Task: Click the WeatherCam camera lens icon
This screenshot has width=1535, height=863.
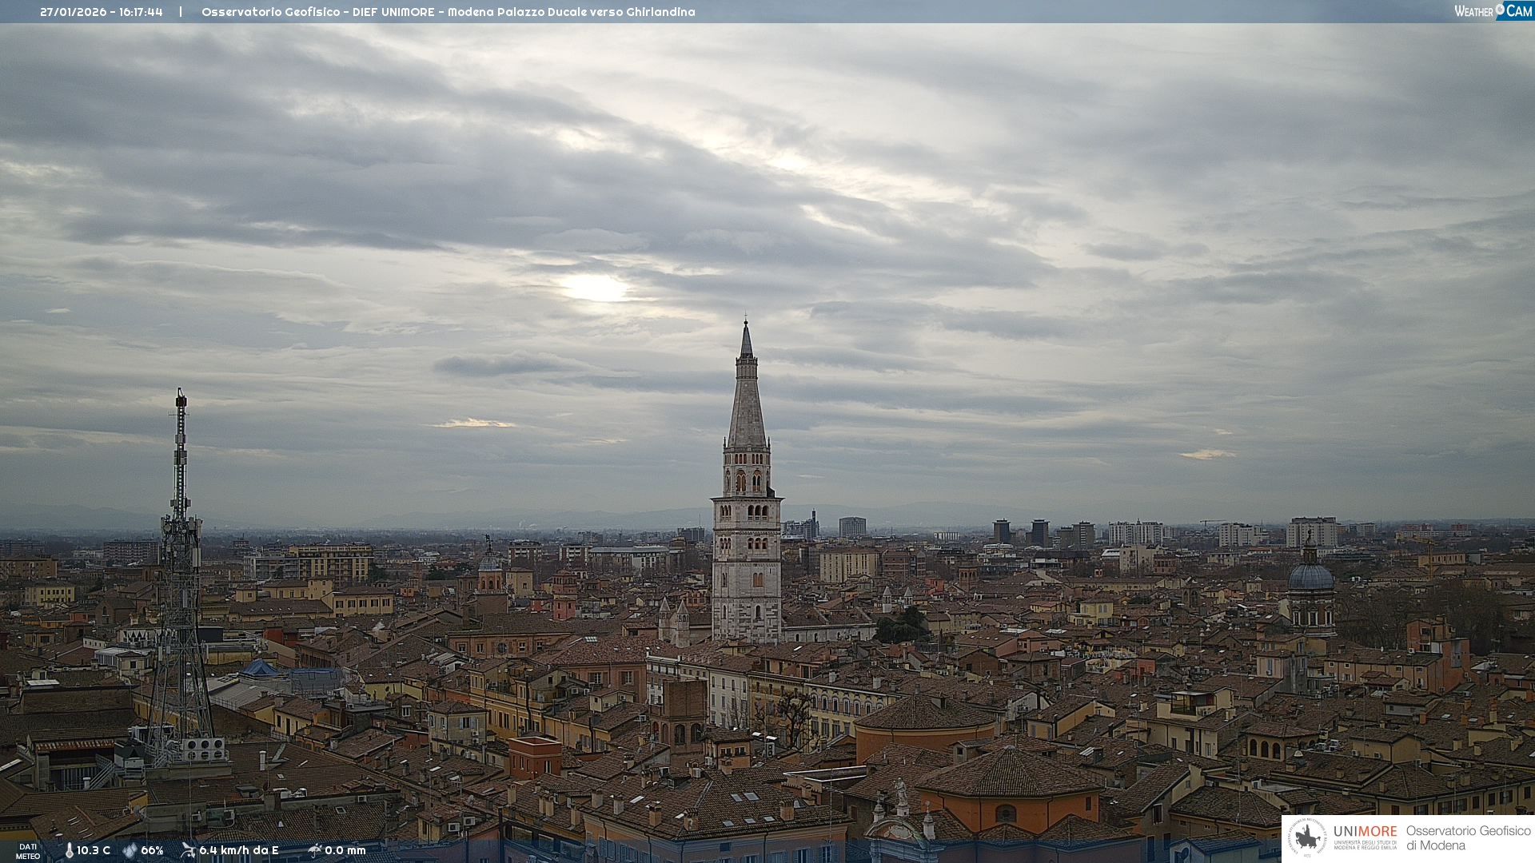Action: (x=1501, y=10)
